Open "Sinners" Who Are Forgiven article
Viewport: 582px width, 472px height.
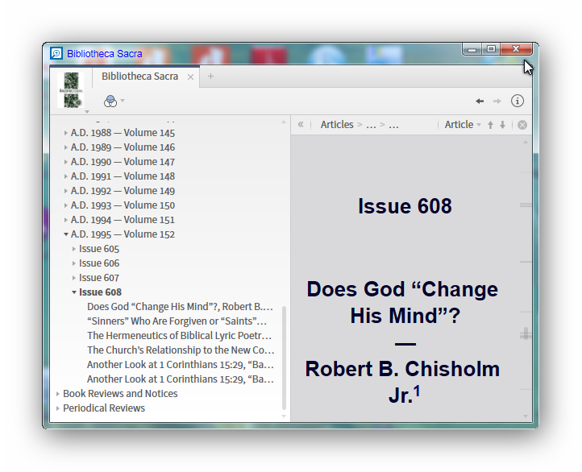click(x=177, y=321)
